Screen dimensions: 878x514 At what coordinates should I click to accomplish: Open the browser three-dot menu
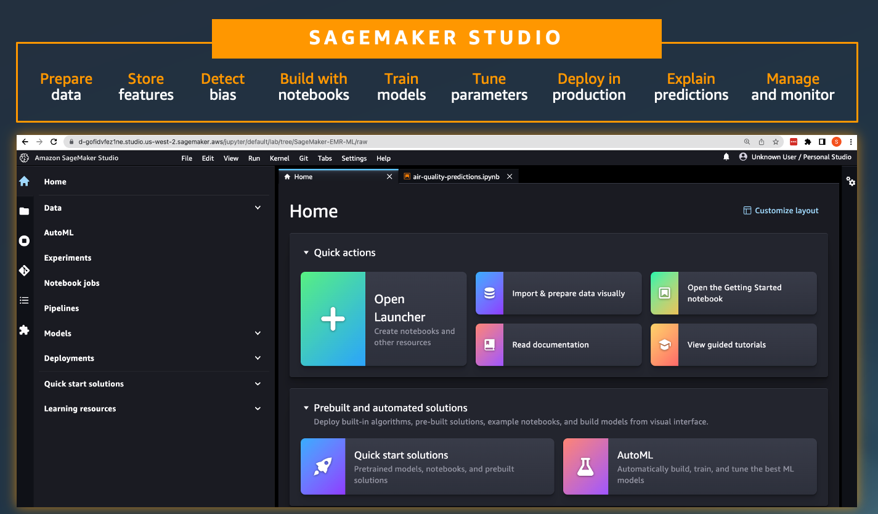(x=851, y=142)
